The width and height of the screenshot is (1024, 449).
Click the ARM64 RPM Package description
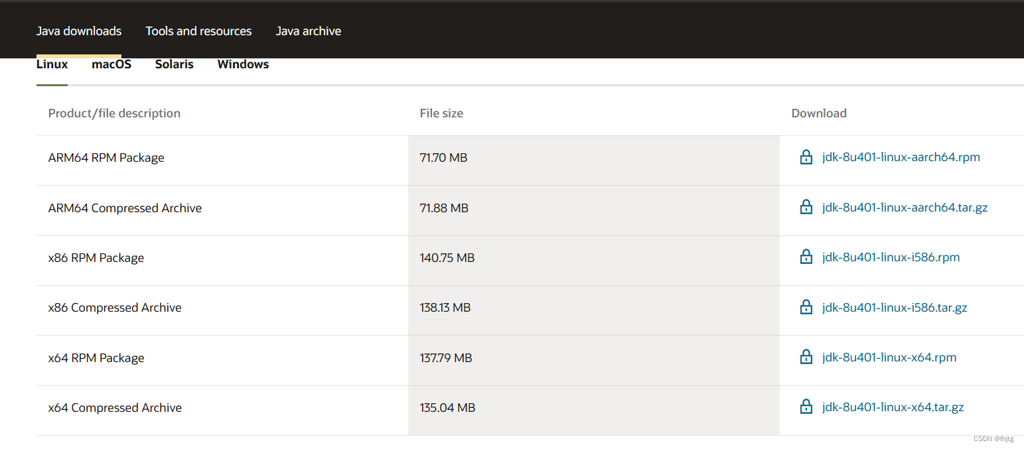click(106, 158)
